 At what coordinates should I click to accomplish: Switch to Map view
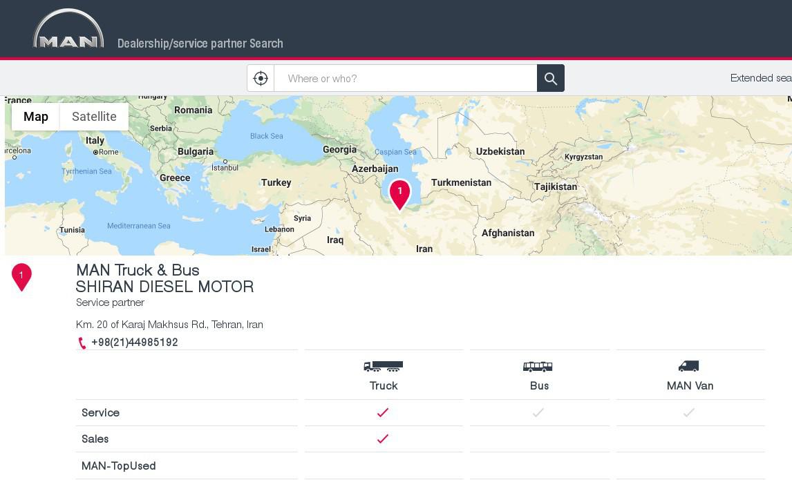coord(36,117)
